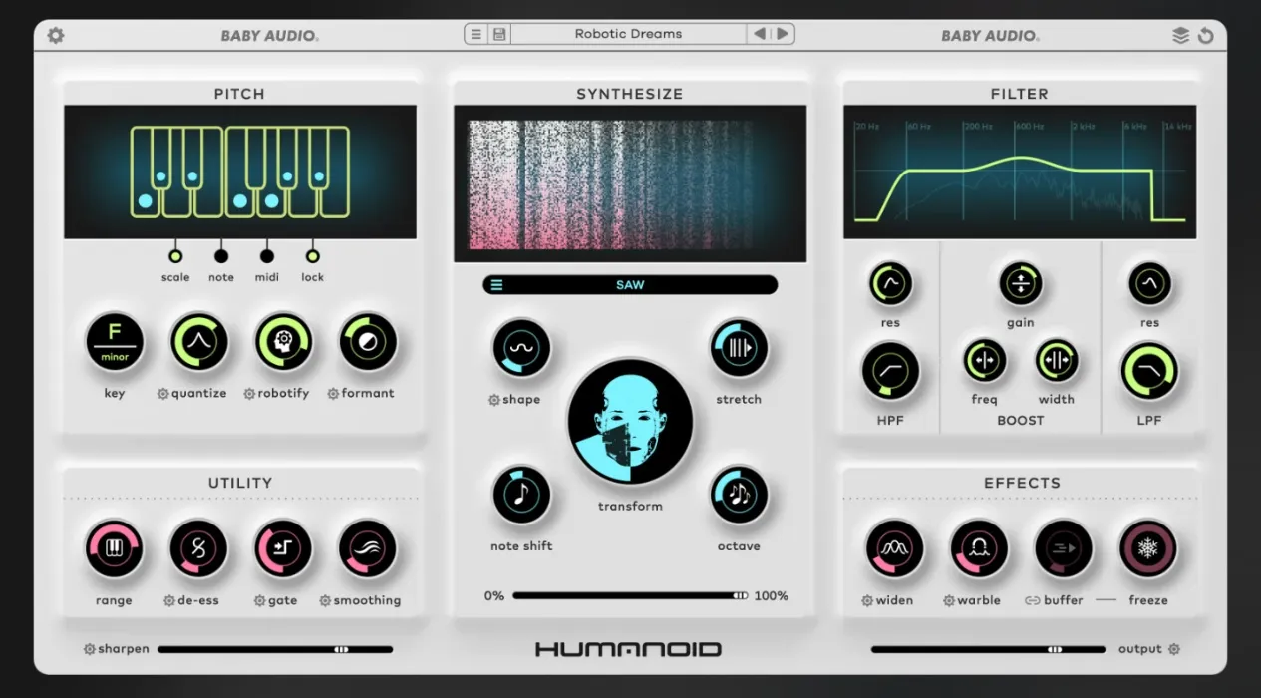1261x698 pixels.
Task: Toggle the buffer link icon
Action: coord(1033,601)
